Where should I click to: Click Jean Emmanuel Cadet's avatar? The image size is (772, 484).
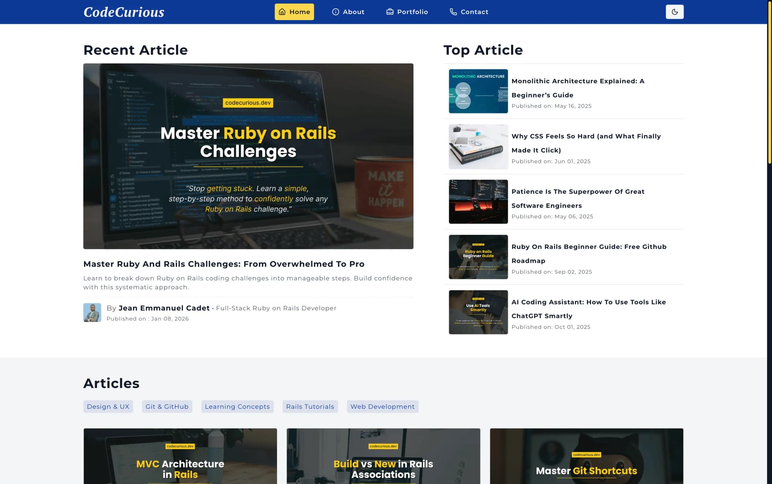pos(92,312)
